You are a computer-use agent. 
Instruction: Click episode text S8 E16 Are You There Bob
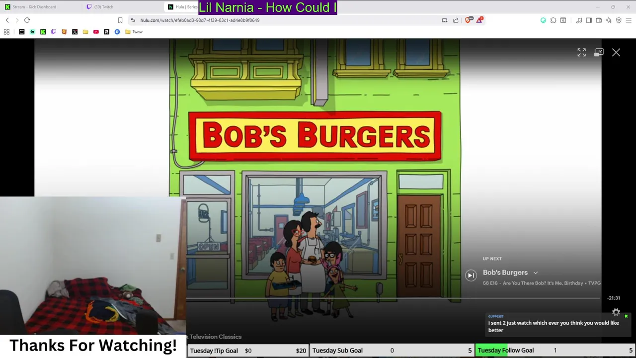[542, 283]
